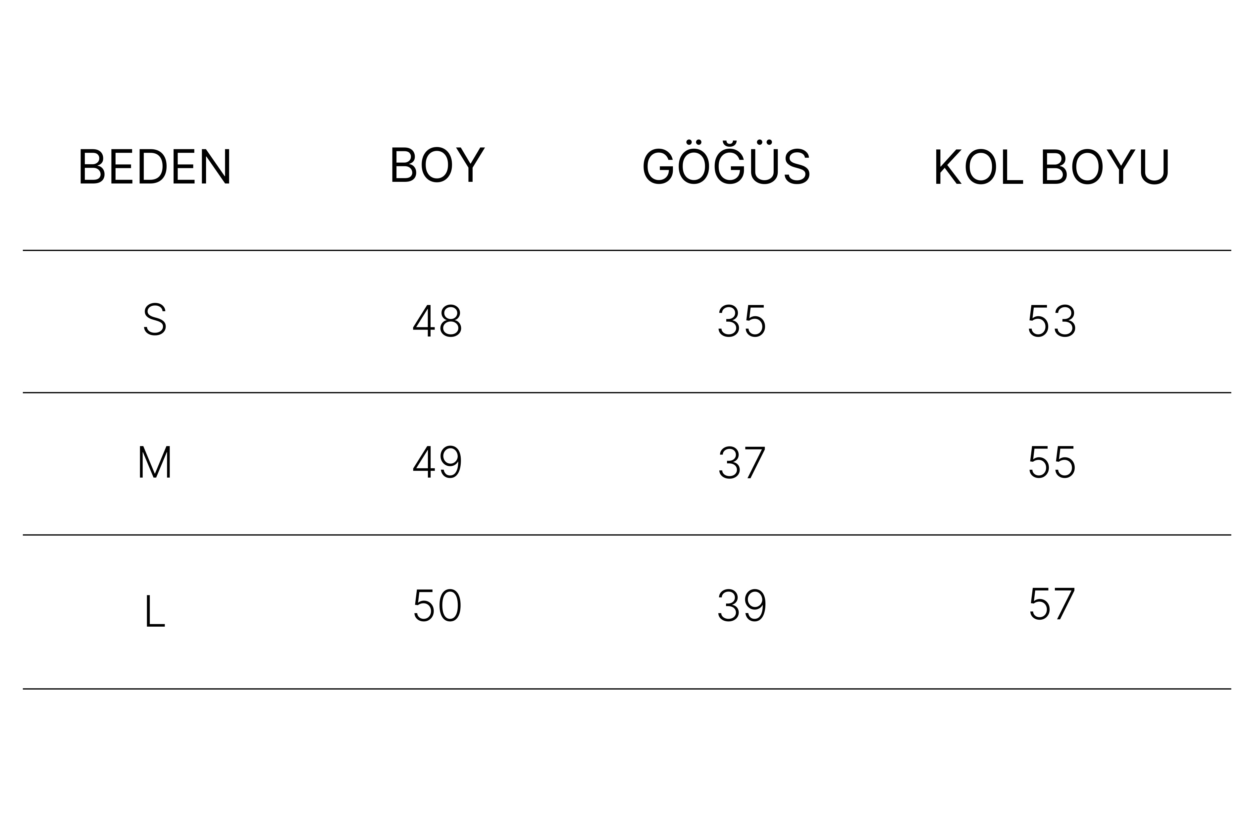Click the KOL BOYU value 55

pos(1052,462)
